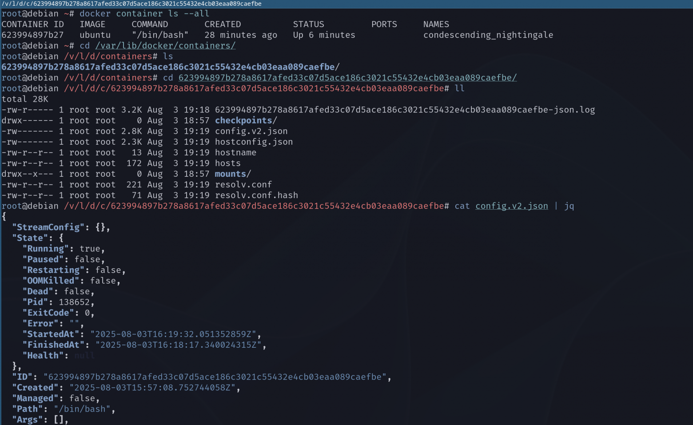Click the 'll' command text
This screenshot has height=425, width=693.
[459, 88]
